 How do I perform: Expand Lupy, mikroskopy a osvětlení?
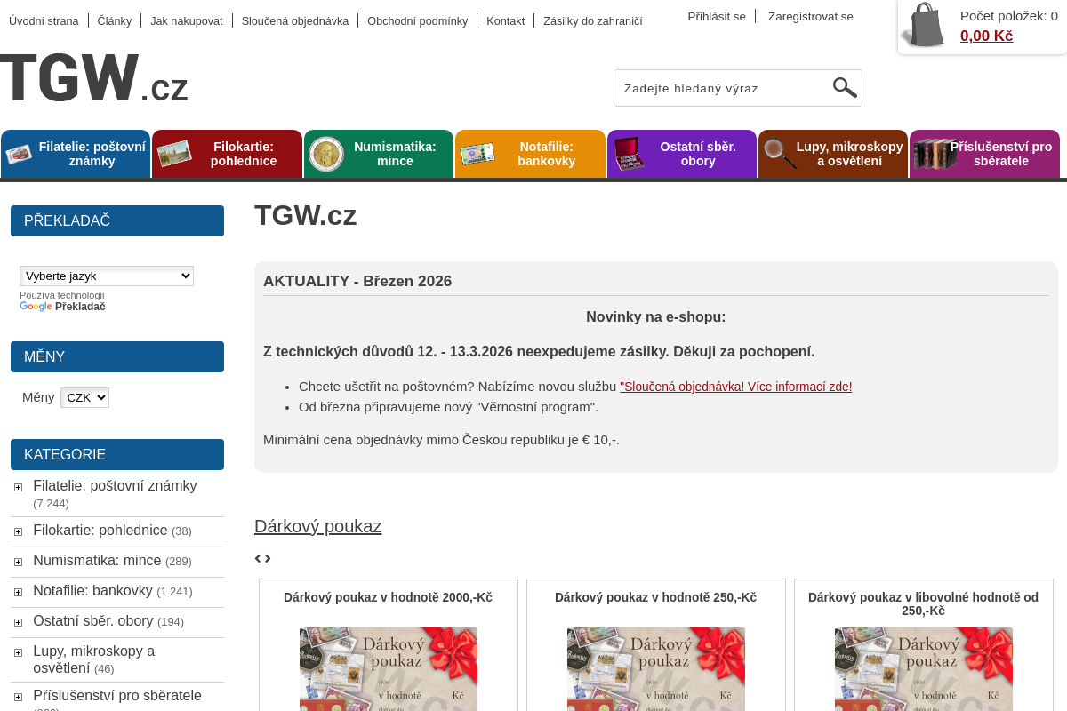[18, 652]
